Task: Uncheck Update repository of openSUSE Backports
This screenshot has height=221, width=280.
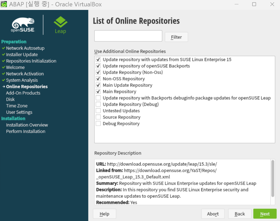Action: 98,66
